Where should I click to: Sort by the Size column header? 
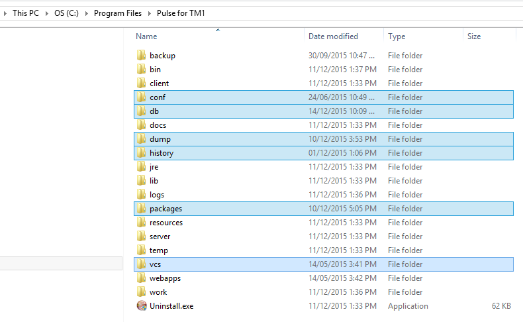[x=474, y=36]
